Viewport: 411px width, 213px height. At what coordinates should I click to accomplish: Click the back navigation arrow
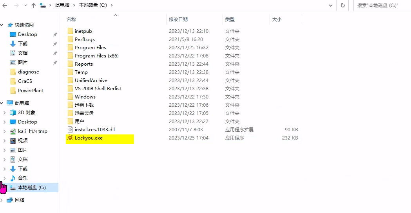point(5,5)
